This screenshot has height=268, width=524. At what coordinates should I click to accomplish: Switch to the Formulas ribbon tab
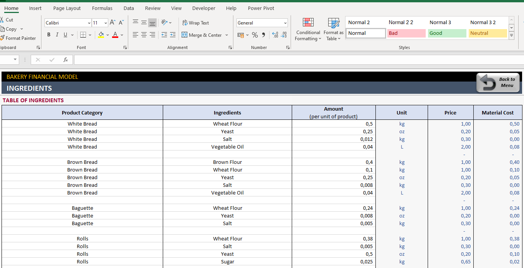click(x=102, y=8)
